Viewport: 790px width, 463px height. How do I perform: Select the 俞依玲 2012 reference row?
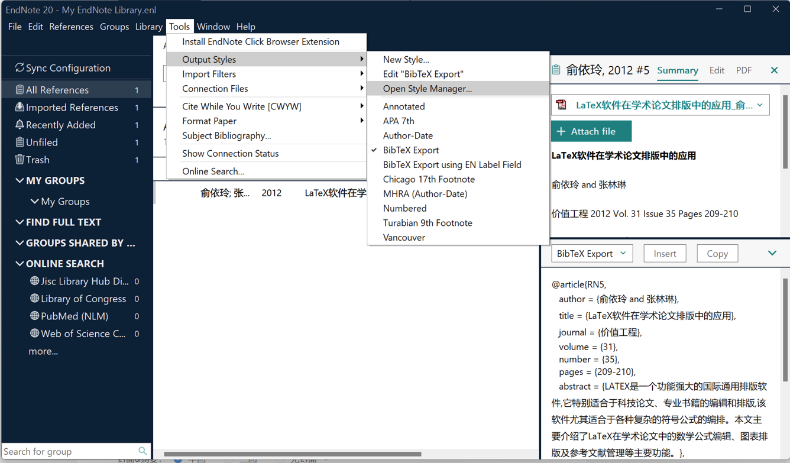click(x=260, y=193)
